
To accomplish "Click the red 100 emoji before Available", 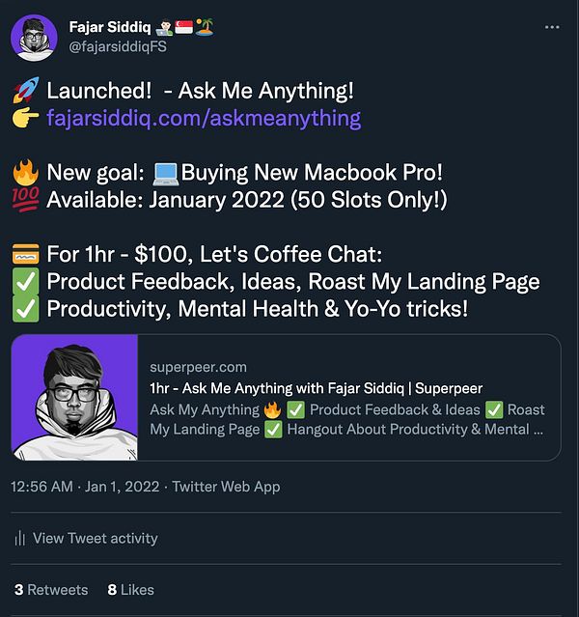I will (25, 201).
